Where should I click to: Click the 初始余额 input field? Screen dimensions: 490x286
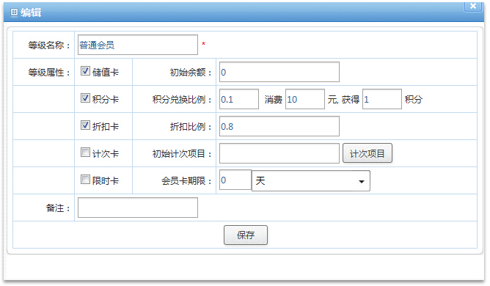279,72
